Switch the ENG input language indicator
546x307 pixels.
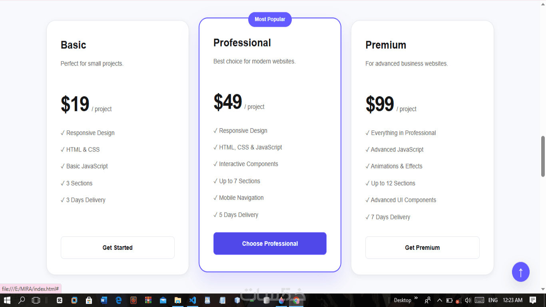[x=493, y=300]
